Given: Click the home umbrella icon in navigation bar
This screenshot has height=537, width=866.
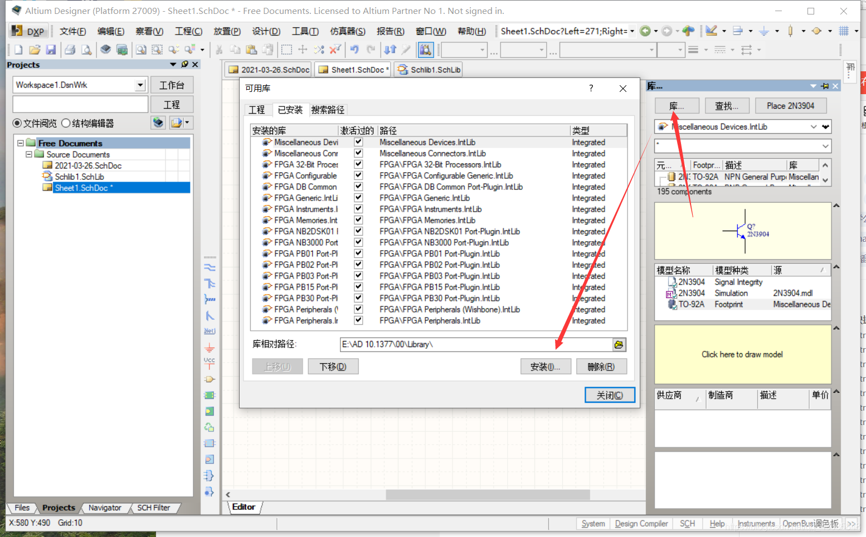Looking at the screenshot, I should coord(689,31).
